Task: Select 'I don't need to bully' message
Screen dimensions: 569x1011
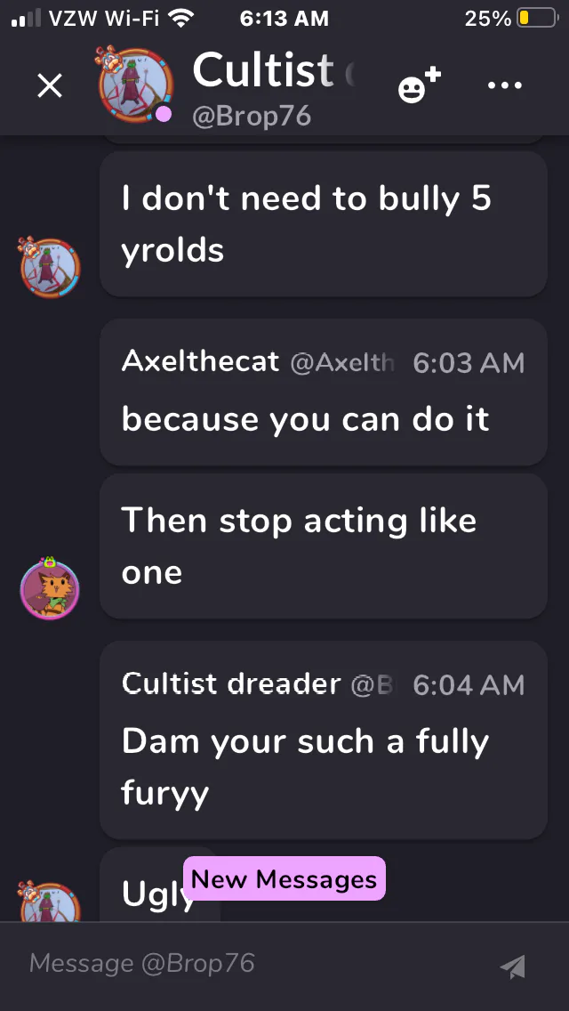Action: click(324, 224)
